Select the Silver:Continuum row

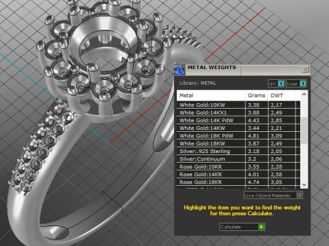pos(239,159)
